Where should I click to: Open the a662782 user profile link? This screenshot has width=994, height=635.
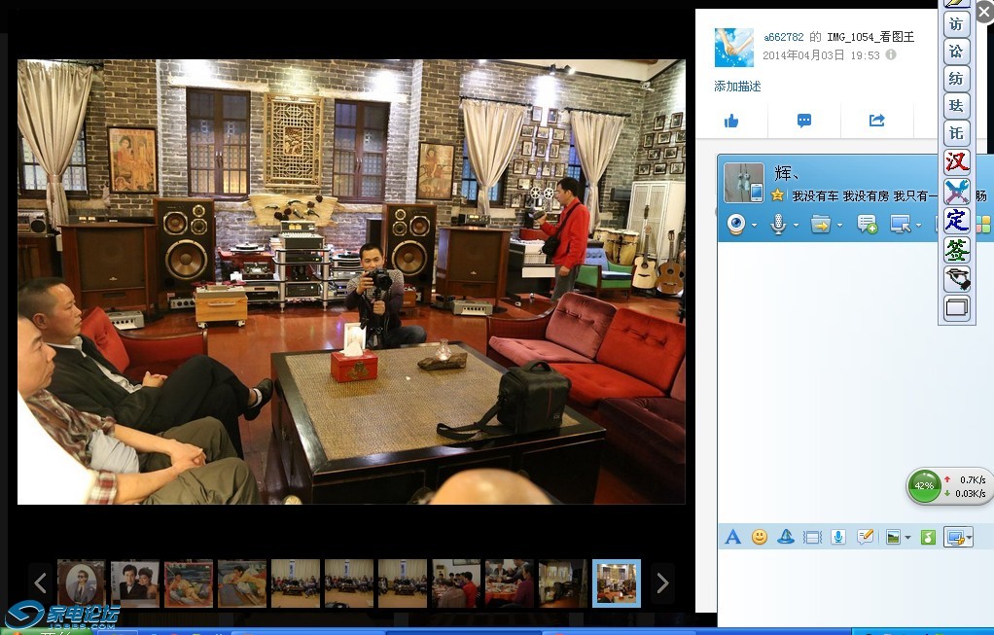click(x=784, y=37)
